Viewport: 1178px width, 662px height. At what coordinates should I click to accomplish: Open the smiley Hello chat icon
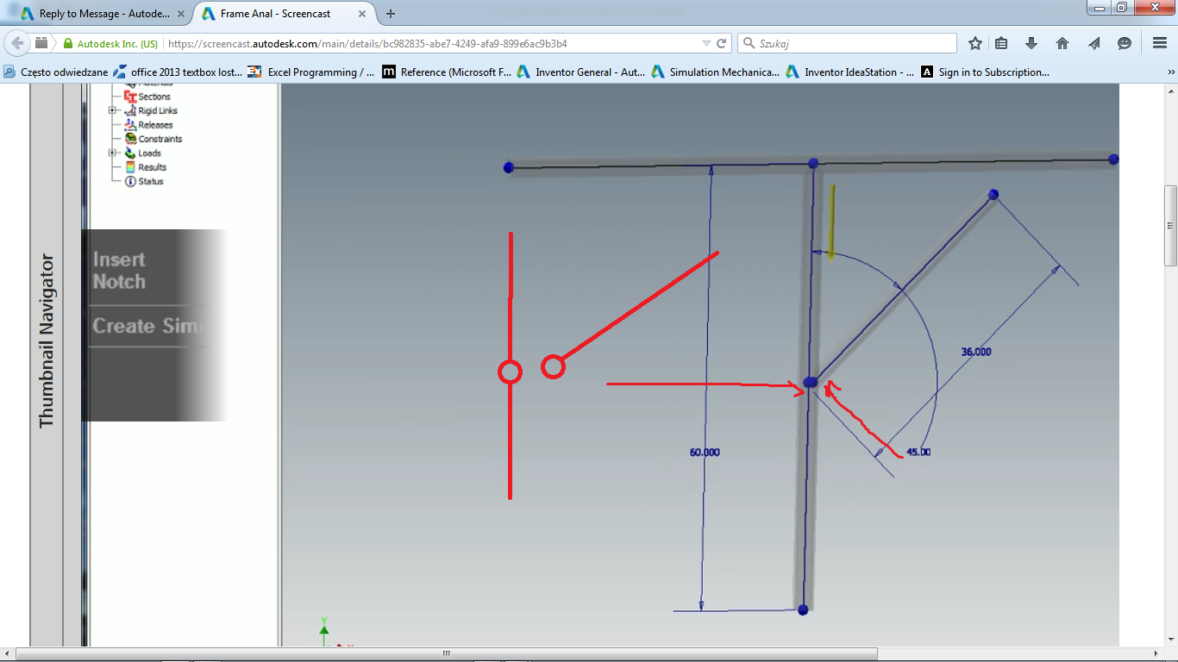1125,43
